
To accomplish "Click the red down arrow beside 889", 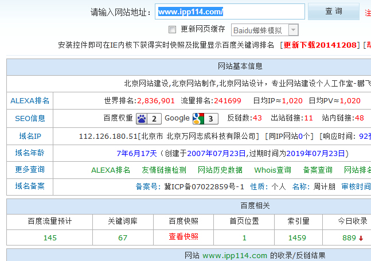I will click(361, 238).
